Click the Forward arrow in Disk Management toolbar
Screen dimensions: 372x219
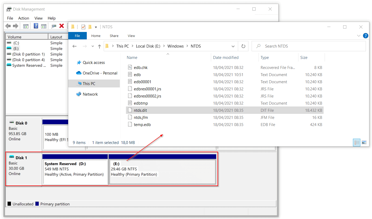[x=16, y=26]
